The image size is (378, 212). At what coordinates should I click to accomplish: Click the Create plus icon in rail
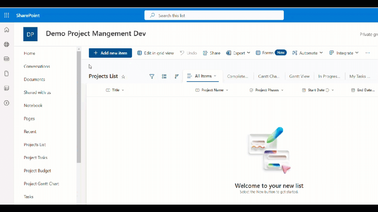(x=7, y=103)
